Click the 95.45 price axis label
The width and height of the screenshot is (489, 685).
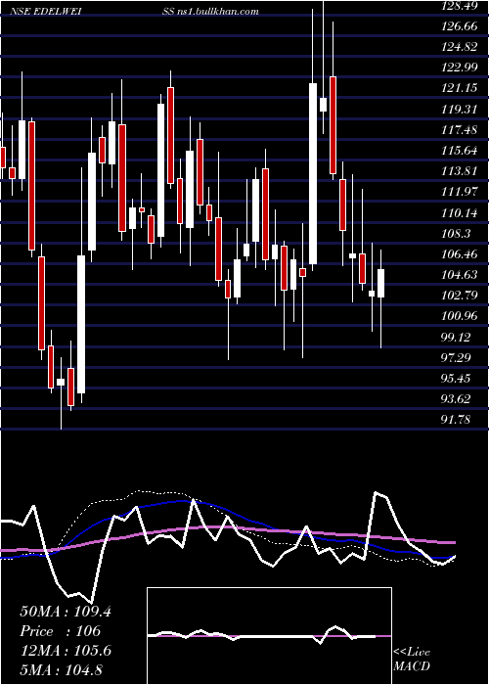[x=457, y=379]
